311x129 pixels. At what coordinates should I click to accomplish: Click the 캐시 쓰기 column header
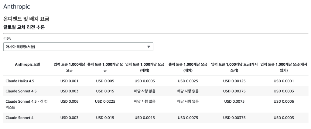[234, 67]
